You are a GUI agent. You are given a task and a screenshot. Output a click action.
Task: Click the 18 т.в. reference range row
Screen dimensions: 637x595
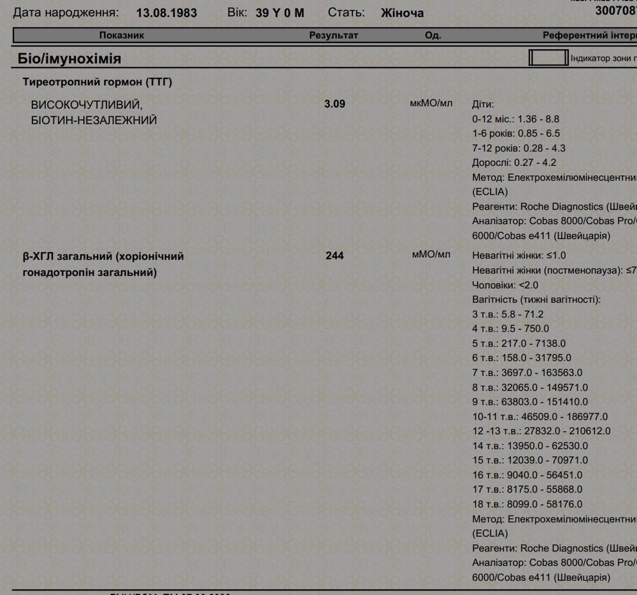click(x=527, y=505)
